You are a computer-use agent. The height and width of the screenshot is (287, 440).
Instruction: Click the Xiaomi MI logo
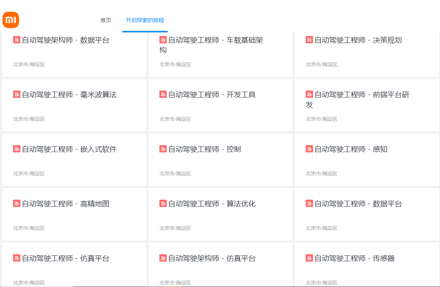(11, 20)
